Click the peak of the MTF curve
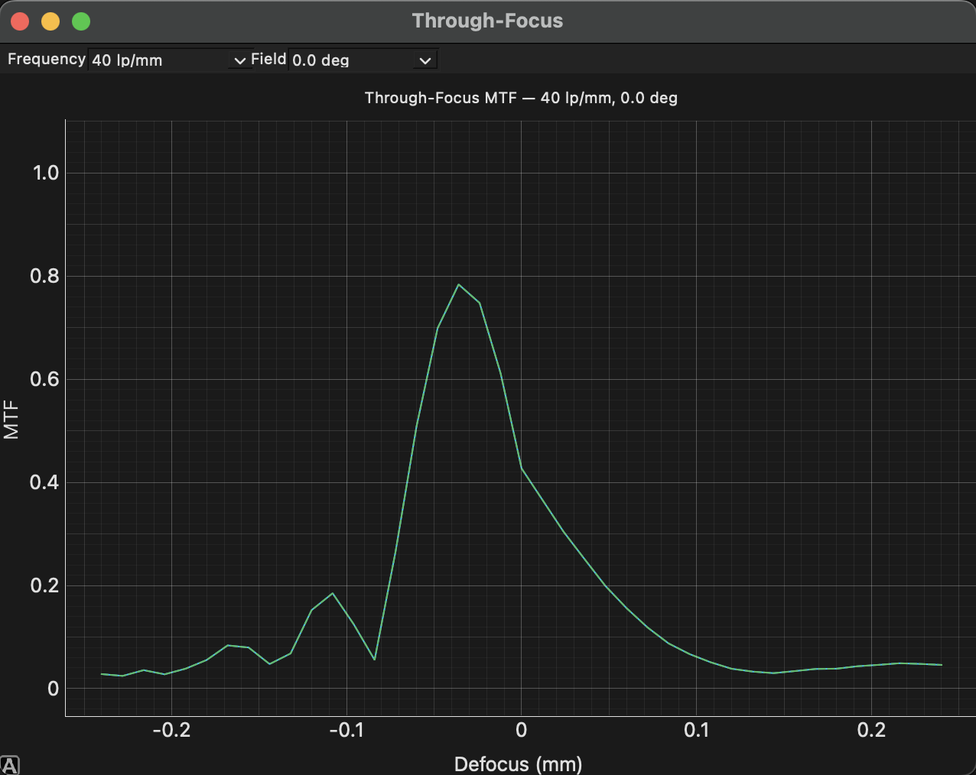The image size is (976, 775). click(460, 284)
